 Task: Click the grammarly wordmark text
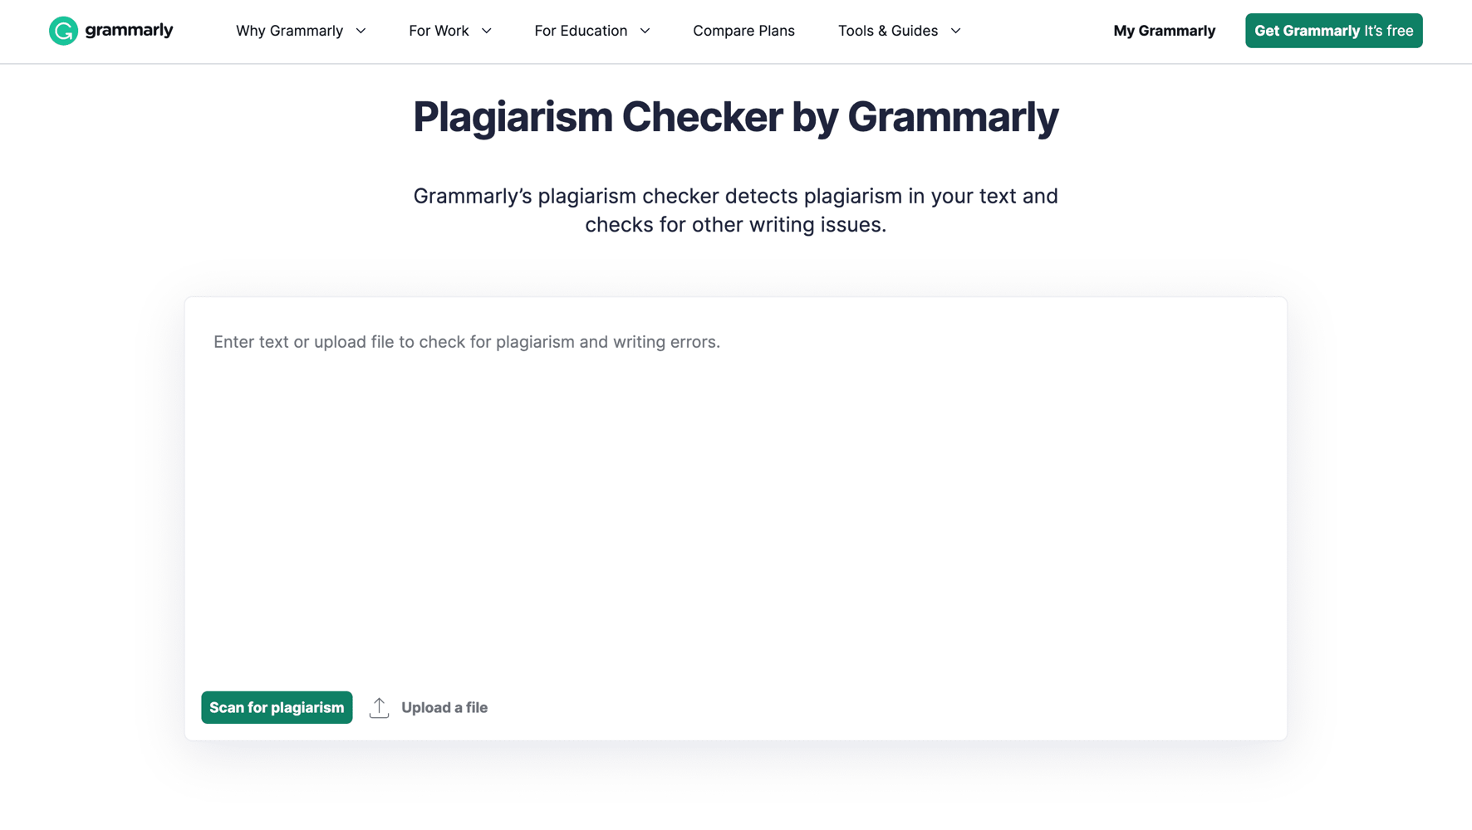coord(129,31)
